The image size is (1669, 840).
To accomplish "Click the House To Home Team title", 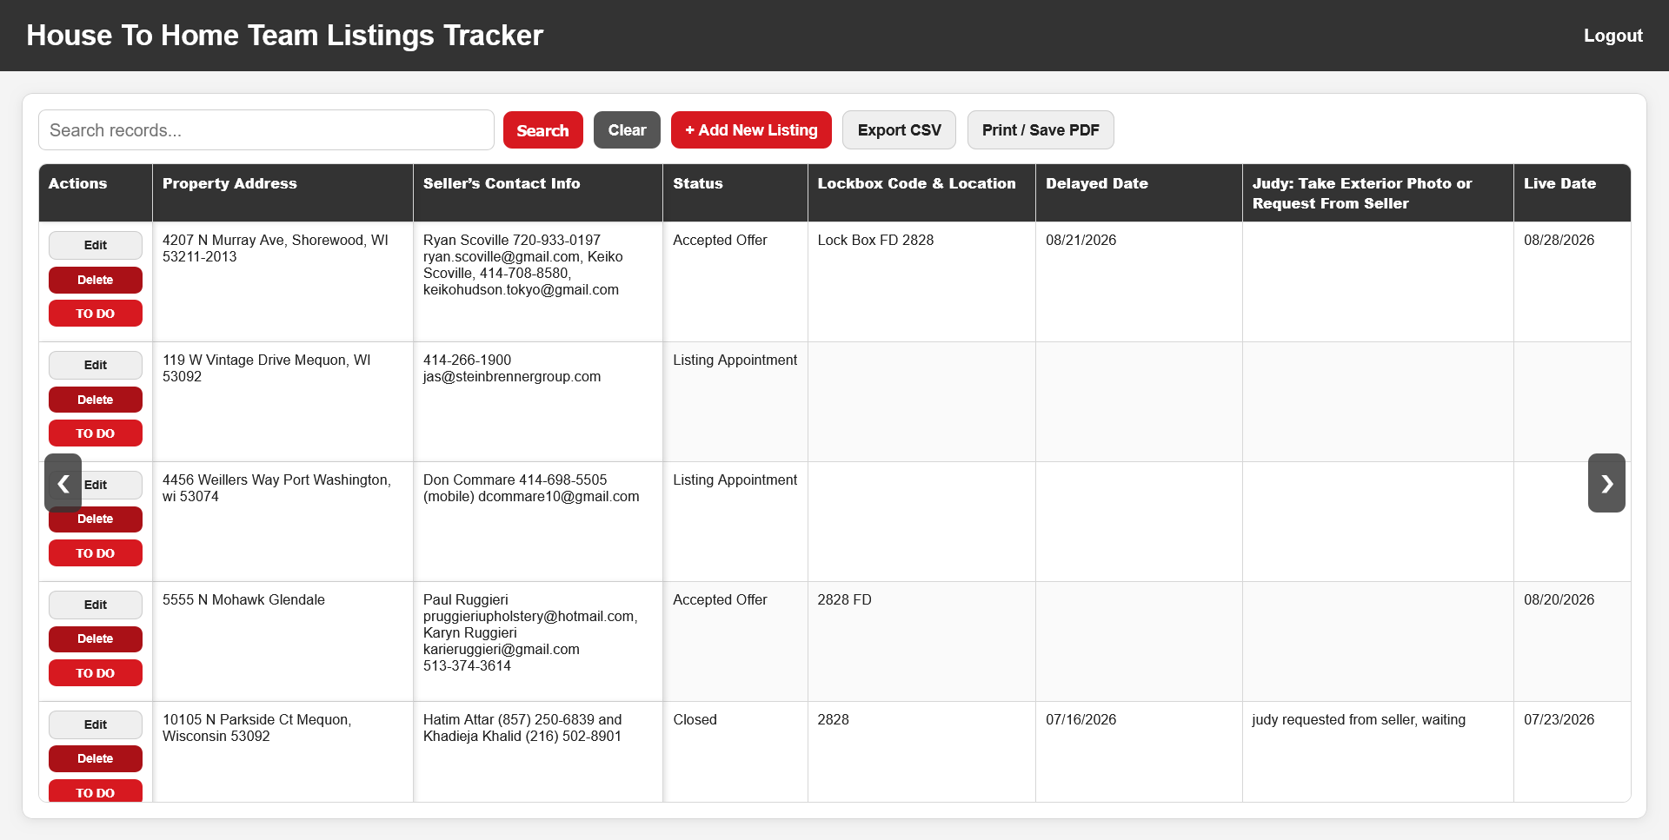I will pyautogui.click(x=284, y=36).
